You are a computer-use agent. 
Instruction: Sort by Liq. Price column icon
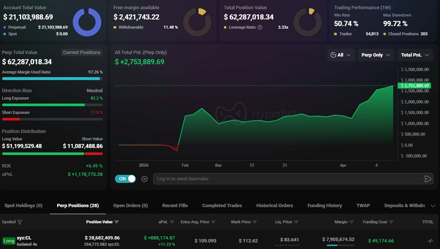296,222
